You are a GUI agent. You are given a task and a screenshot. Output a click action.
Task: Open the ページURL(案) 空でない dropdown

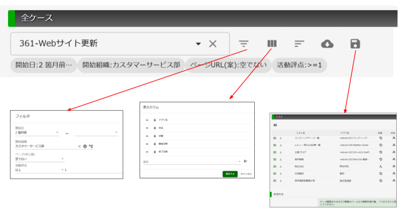(40, 159)
